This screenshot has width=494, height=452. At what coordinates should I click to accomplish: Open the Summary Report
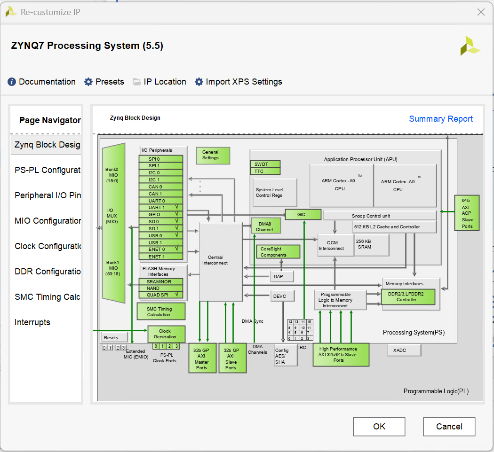click(x=441, y=119)
